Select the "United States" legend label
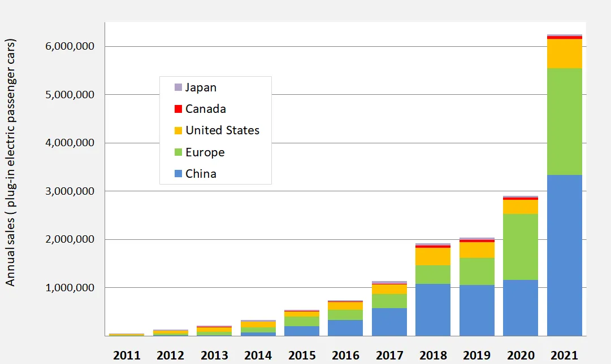The width and height of the screenshot is (611, 364). click(223, 130)
